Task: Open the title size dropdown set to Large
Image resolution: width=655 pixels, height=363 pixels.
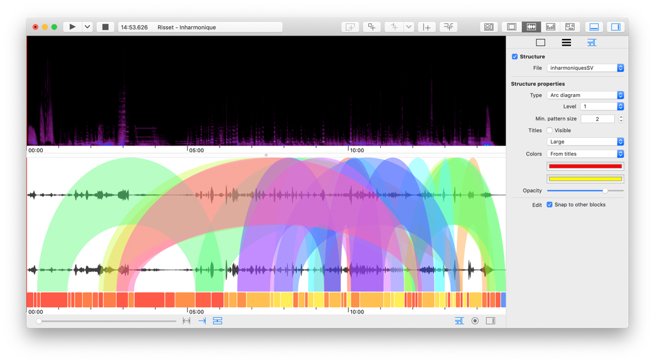Action: pos(585,142)
